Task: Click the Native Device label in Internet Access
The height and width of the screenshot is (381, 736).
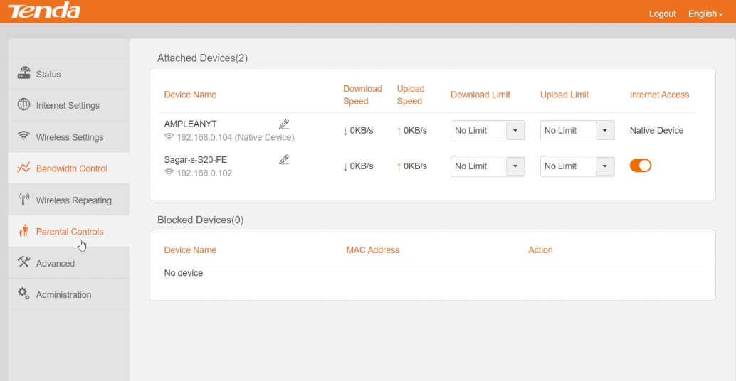Action: tap(657, 130)
